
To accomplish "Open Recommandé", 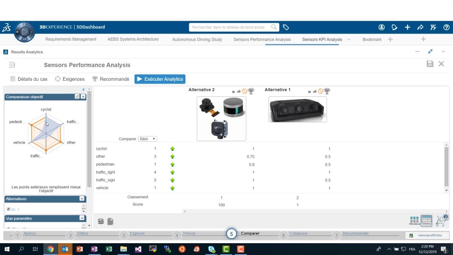I will click(x=110, y=79).
